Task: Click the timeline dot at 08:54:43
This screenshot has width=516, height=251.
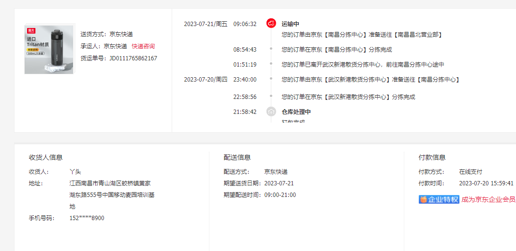Action: (x=271, y=49)
